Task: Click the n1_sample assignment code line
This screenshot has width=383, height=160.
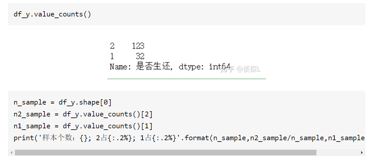Action: point(83,126)
